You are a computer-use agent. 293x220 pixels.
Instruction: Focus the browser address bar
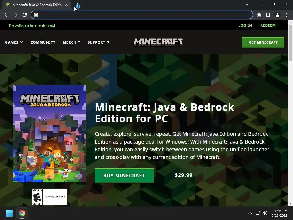tap(142, 15)
